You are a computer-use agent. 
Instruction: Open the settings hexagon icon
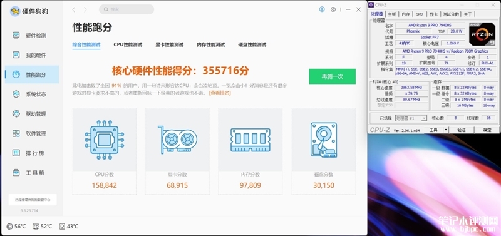point(333,9)
